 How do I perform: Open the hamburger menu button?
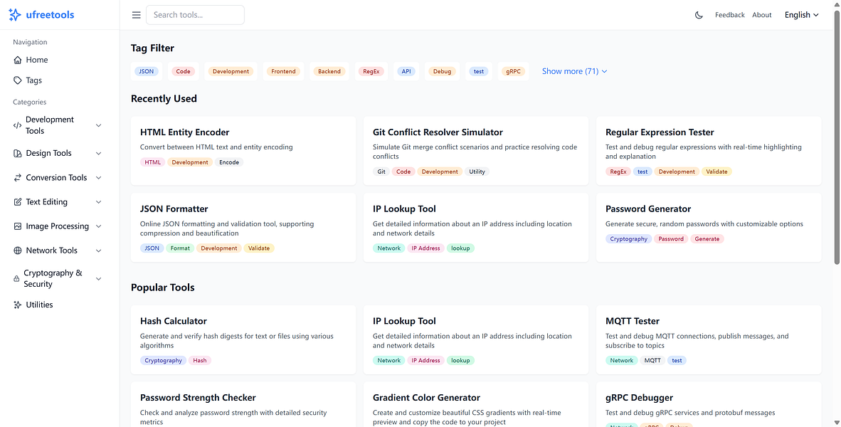pos(136,14)
